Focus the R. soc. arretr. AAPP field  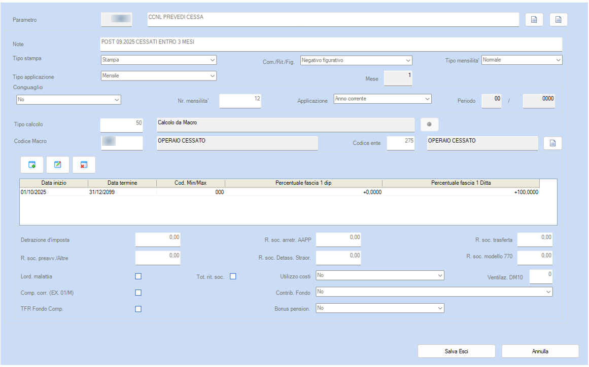click(338, 239)
